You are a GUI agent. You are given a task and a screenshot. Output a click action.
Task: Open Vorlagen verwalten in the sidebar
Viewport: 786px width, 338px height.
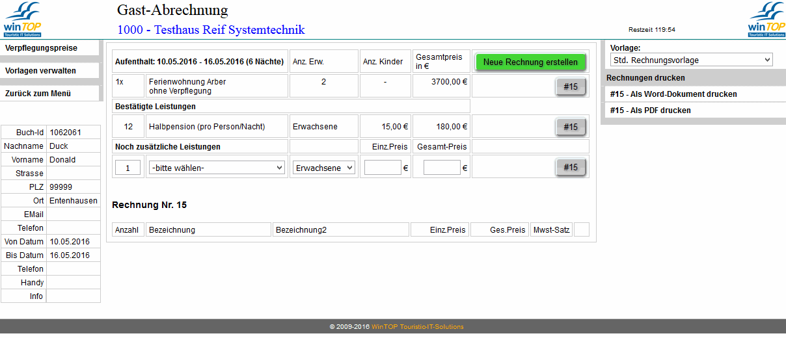[41, 71]
